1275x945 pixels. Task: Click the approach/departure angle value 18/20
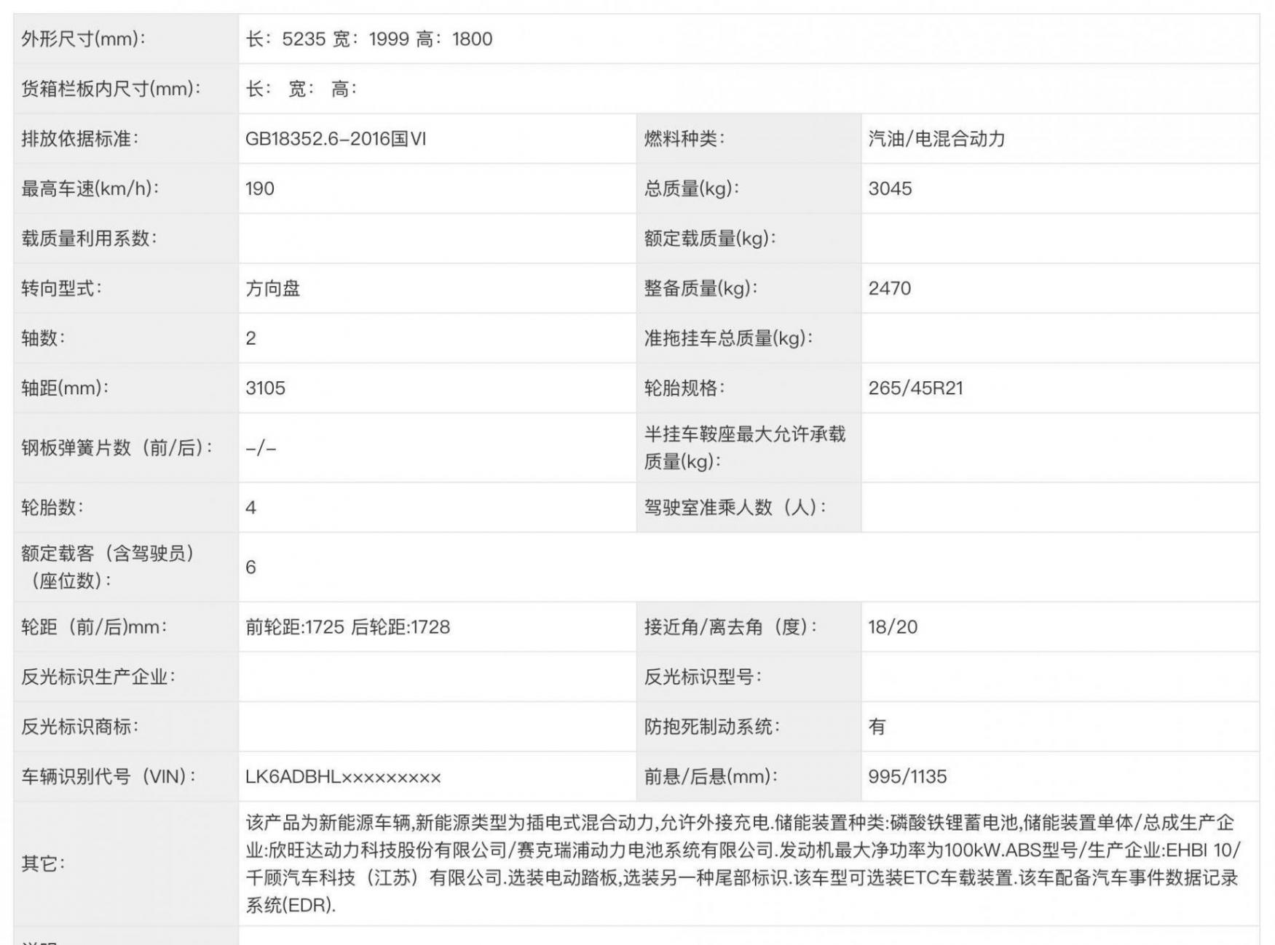(x=893, y=627)
